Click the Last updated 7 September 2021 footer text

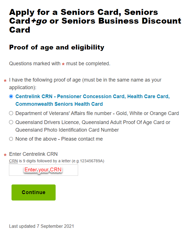coord(42,226)
